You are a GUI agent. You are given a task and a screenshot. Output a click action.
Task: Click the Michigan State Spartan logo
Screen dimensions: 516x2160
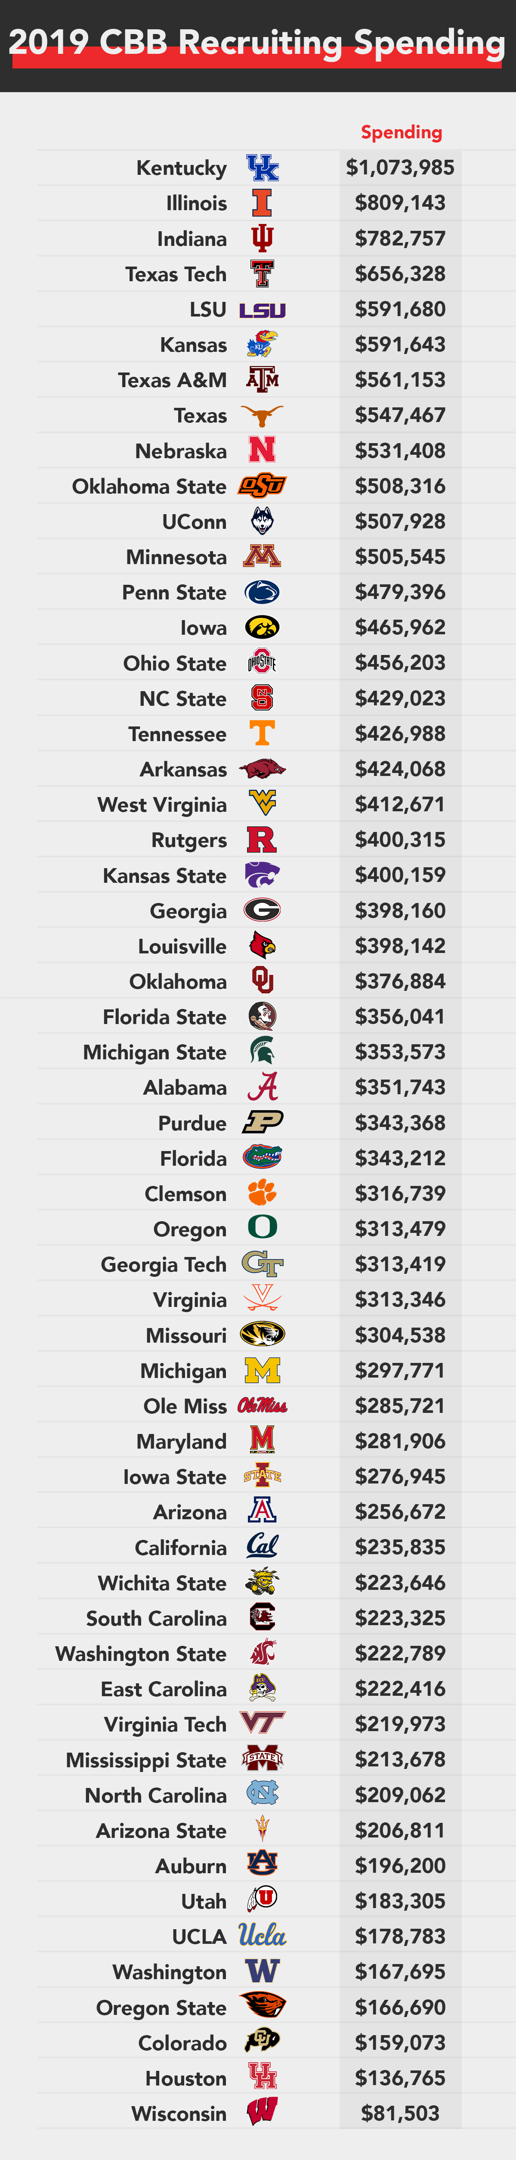[262, 1052]
